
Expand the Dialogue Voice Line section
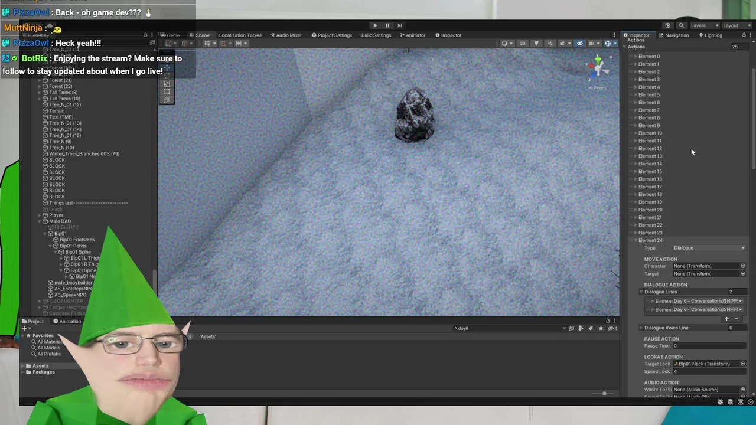(x=641, y=328)
